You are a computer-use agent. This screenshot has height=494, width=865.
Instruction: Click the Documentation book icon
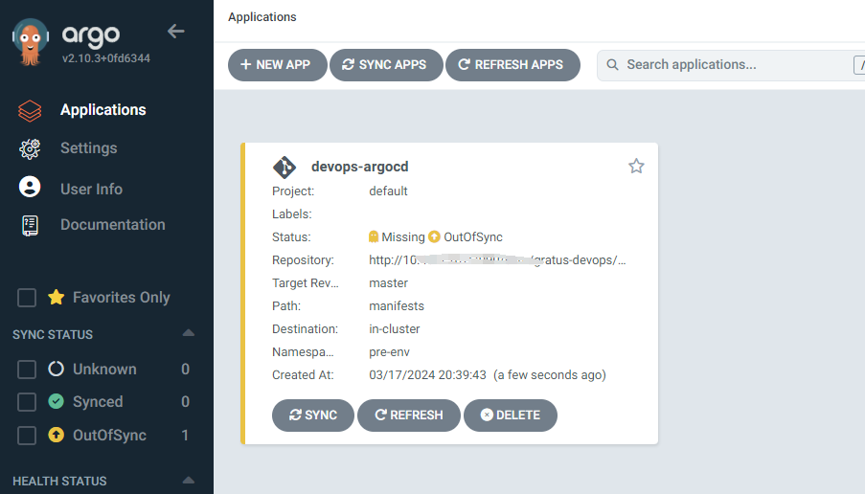30,225
